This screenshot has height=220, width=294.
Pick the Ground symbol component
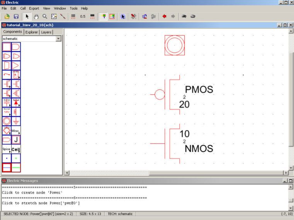click(x=16, y=121)
